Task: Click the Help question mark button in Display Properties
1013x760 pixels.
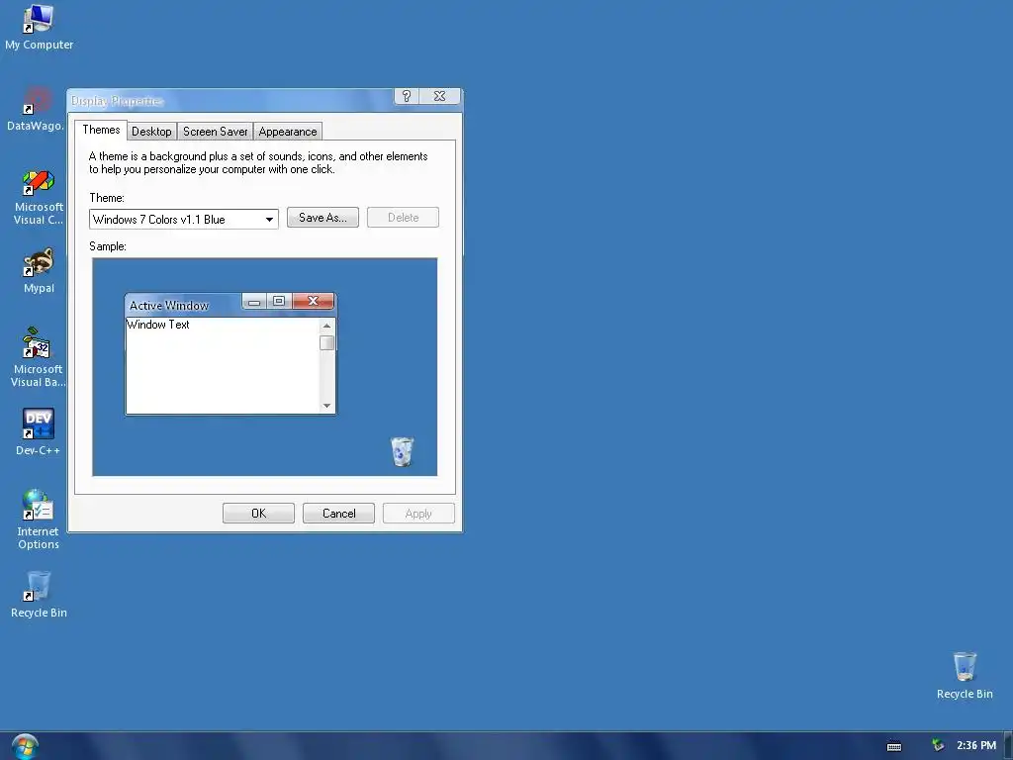Action: (407, 96)
